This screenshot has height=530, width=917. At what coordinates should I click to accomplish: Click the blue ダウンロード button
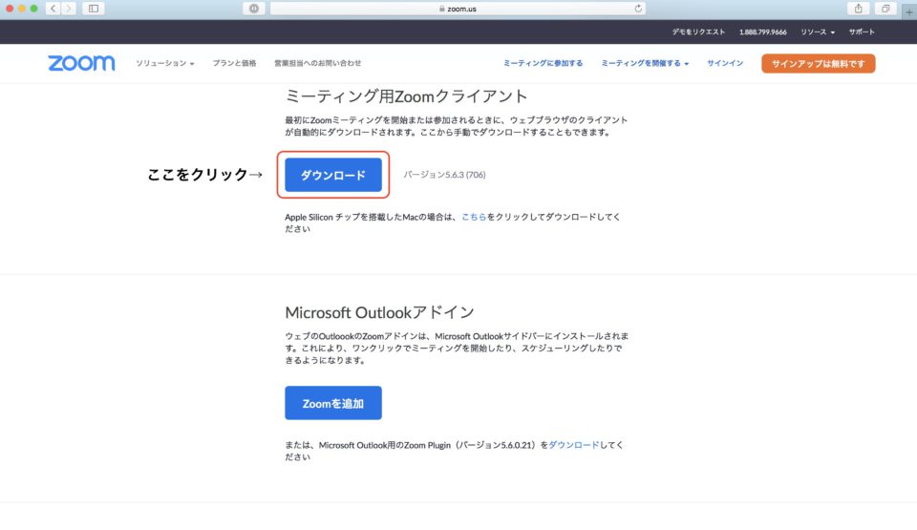[x=333, y=175]
